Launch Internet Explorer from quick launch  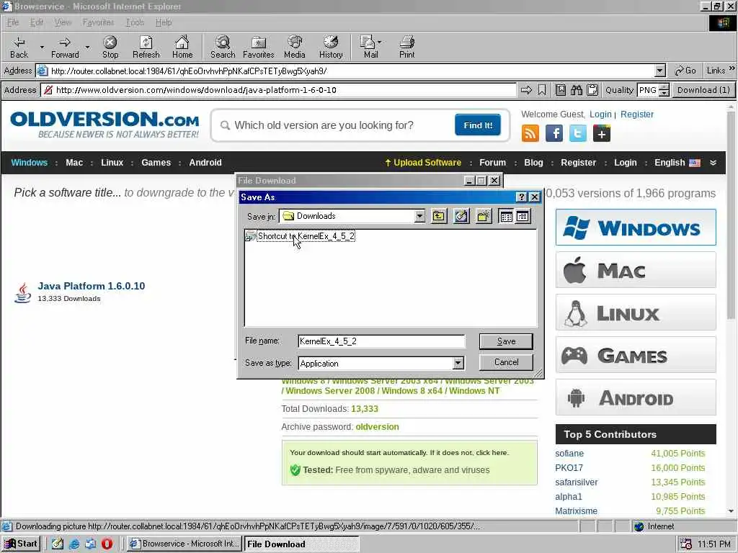pyautogui.click(x=74, y=544)
